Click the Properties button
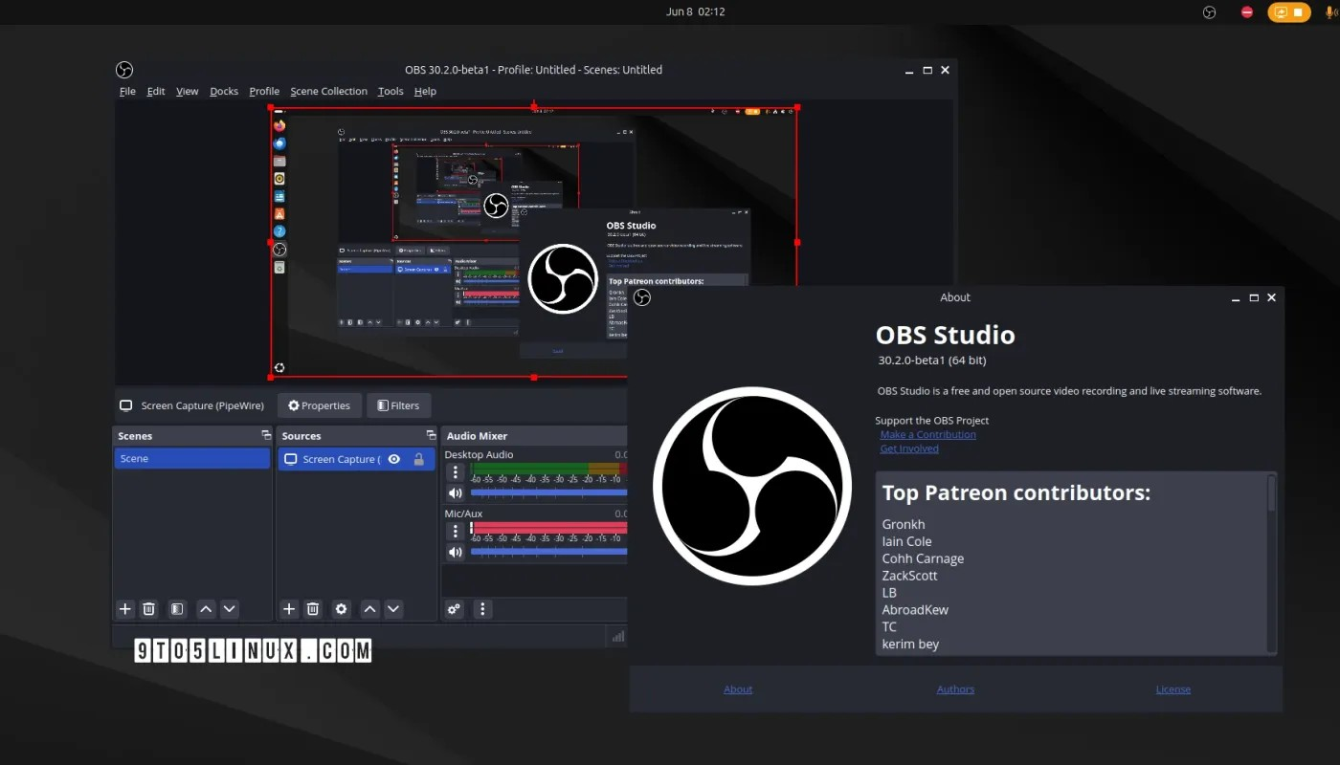Viewport: 1340px width, 765px height. (x=320, y=405)
